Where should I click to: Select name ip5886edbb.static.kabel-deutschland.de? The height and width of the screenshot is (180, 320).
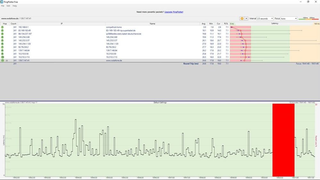click(x=123, y=34)
